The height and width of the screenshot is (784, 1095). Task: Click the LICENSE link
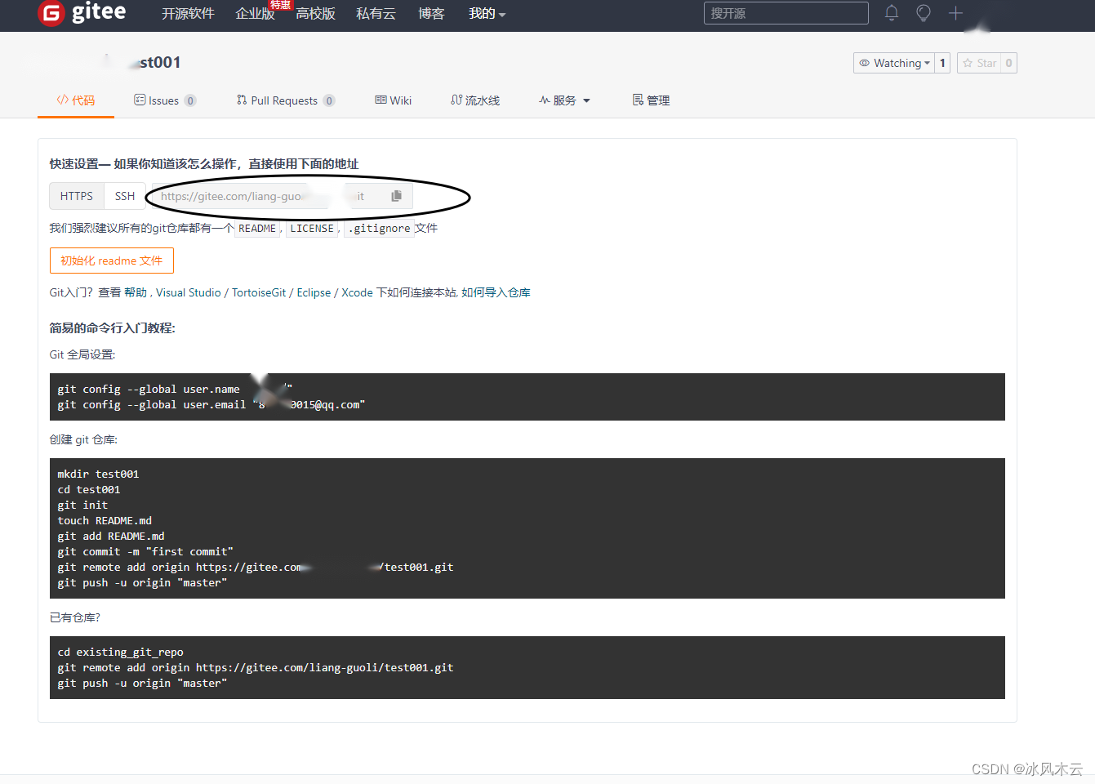point(312,229)
